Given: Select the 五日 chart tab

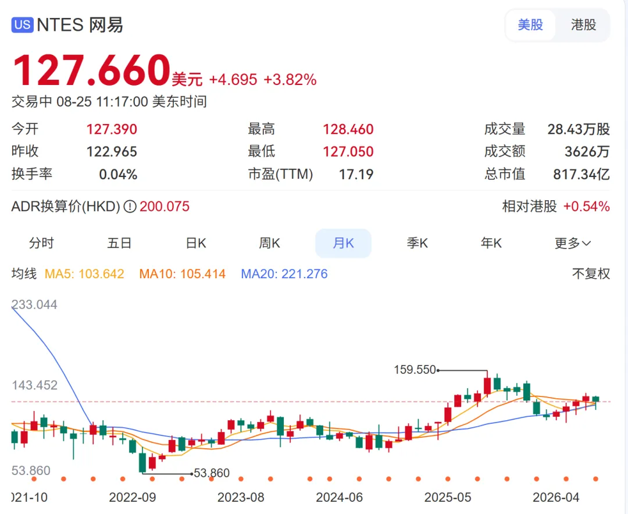Looking at the screenshot, I should (x=119, y=243).
